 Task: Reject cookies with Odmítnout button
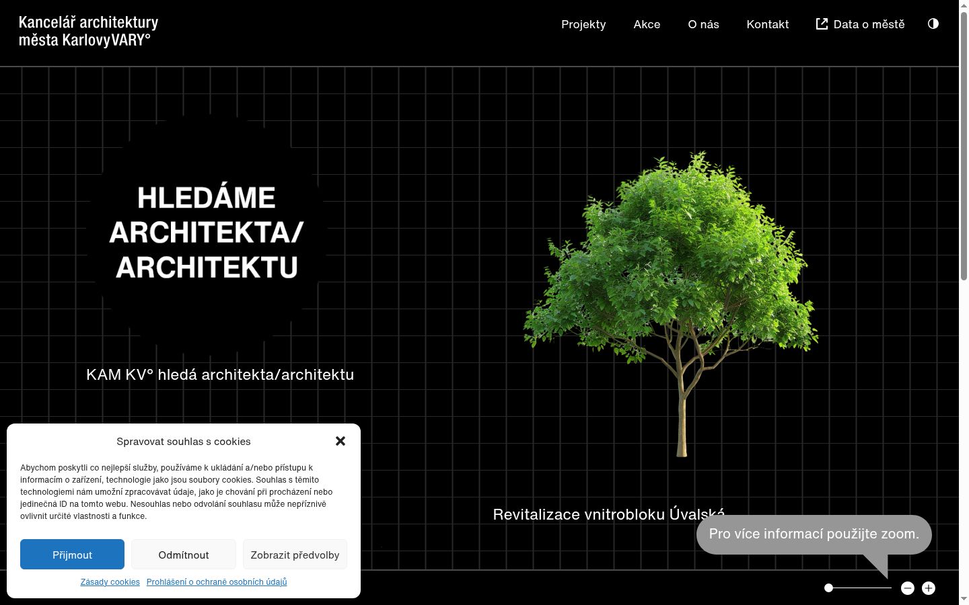coord(184,555)
